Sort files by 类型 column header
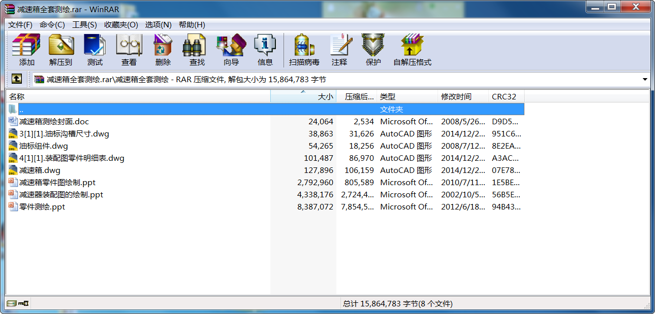Screen dimensions: 655x314 coord(408,96)
